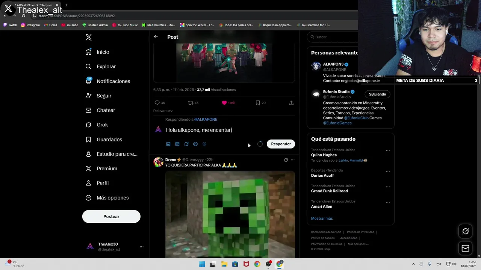
Task: Open Perfil in the sidebar
Action: (97, 183)
